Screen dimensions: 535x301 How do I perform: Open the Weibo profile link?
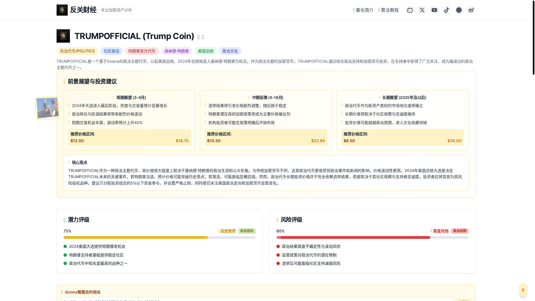(x=471, y=10)
